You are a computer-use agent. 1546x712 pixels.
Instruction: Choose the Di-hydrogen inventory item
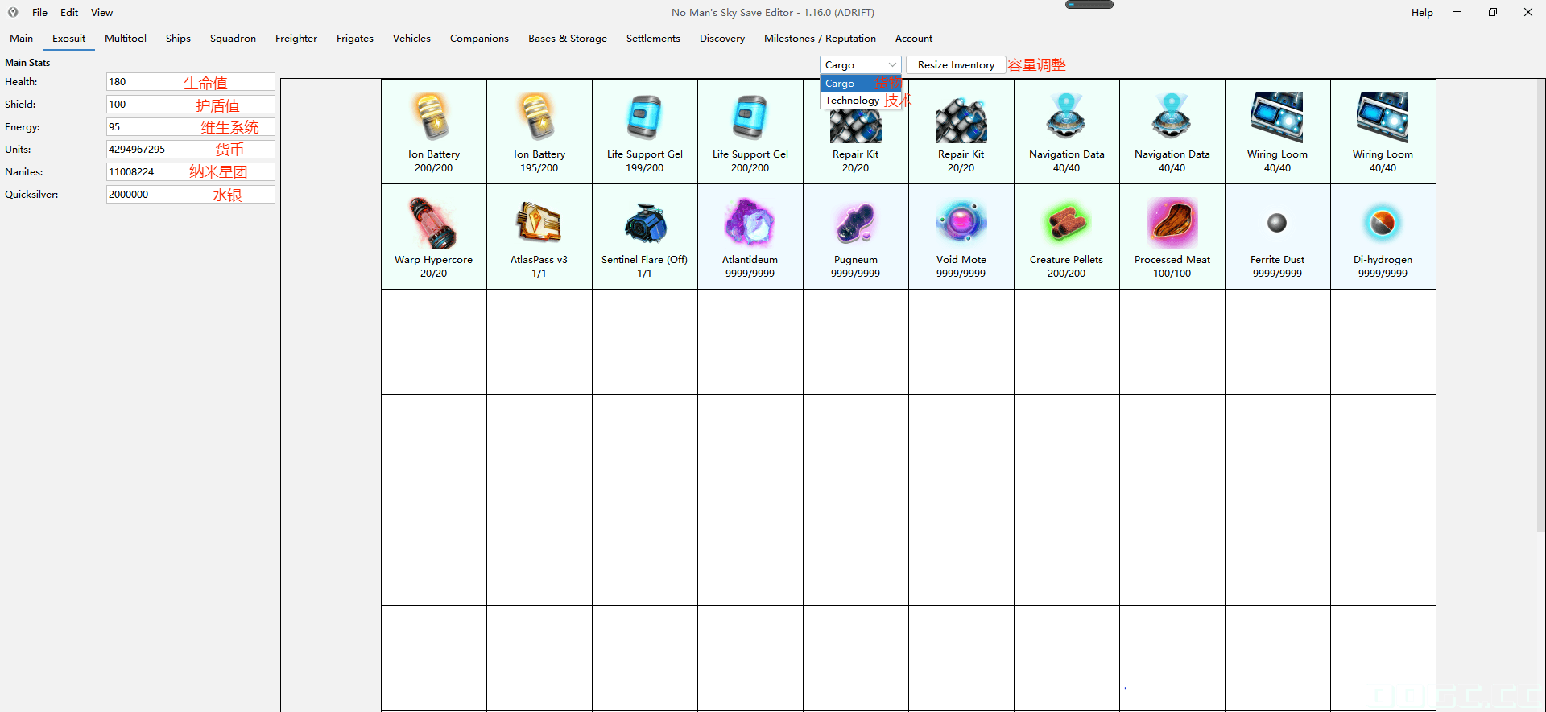click(1383, 237)
